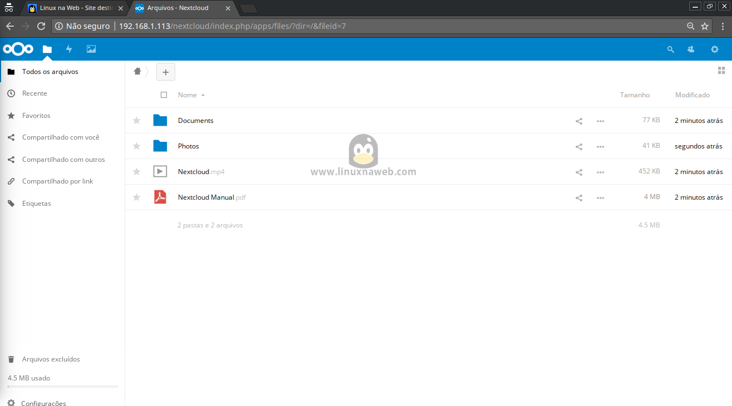Click the Não seguro site info icon

pos(59,26)
